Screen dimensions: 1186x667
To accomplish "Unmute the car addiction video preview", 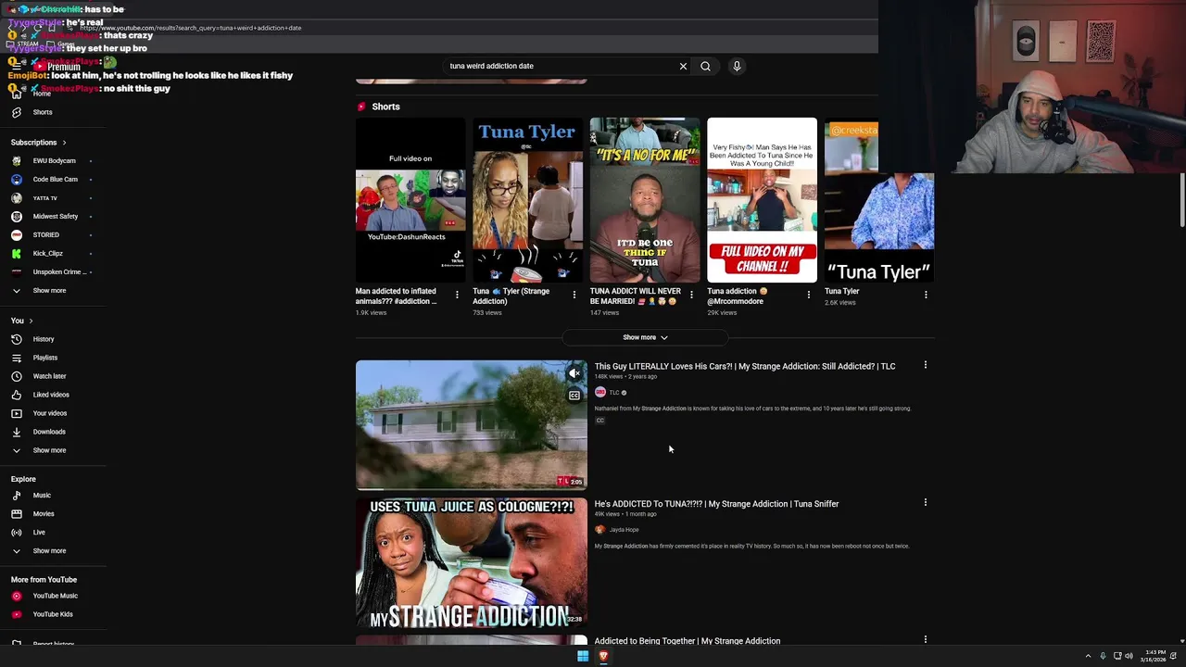I will click(x=574, y=373).
